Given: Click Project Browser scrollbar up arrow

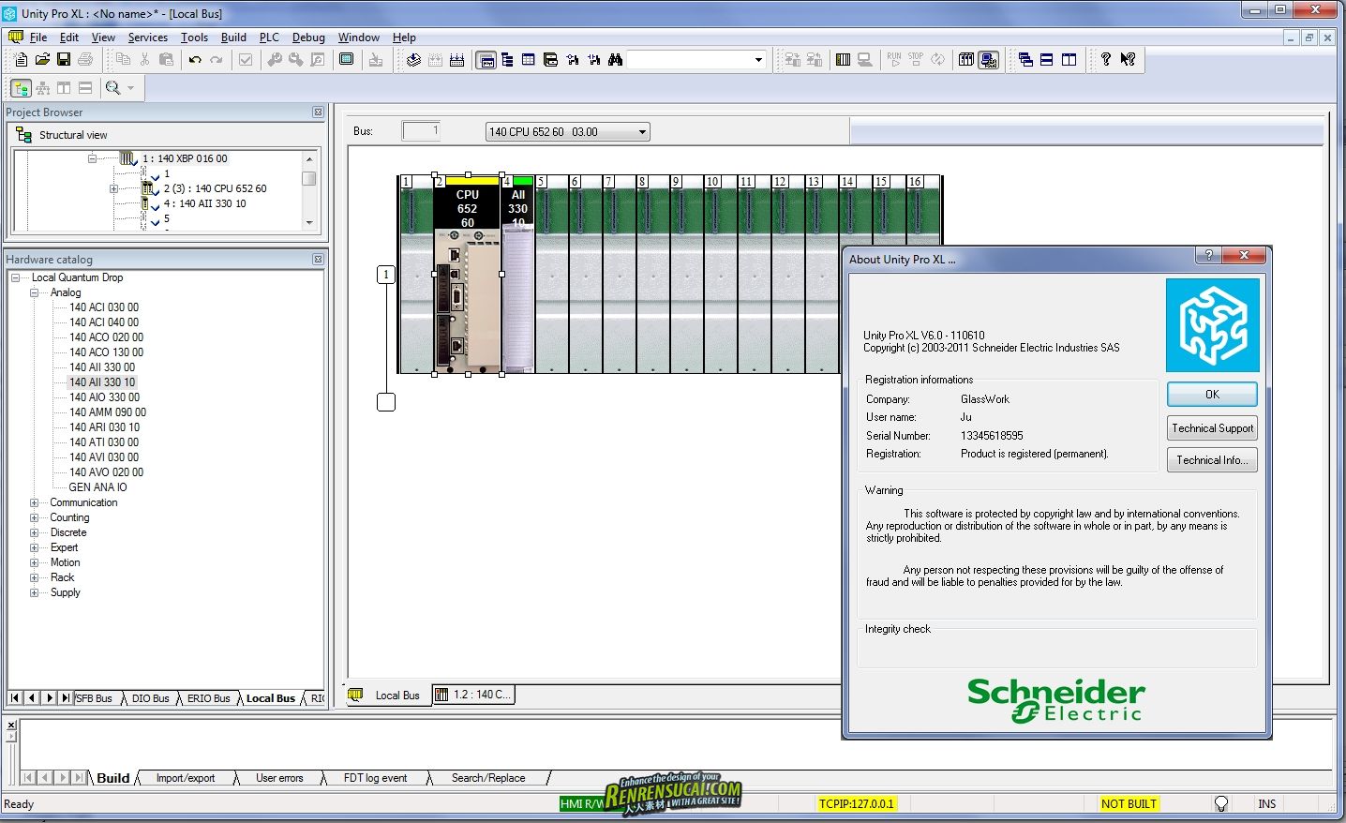Looking at the screenshot, I should tap(309, 158).
